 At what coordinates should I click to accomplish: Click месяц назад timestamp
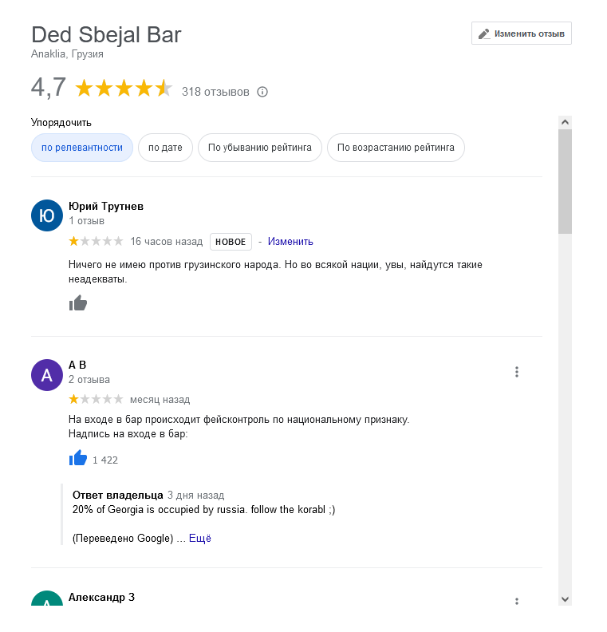coord(160,400)
